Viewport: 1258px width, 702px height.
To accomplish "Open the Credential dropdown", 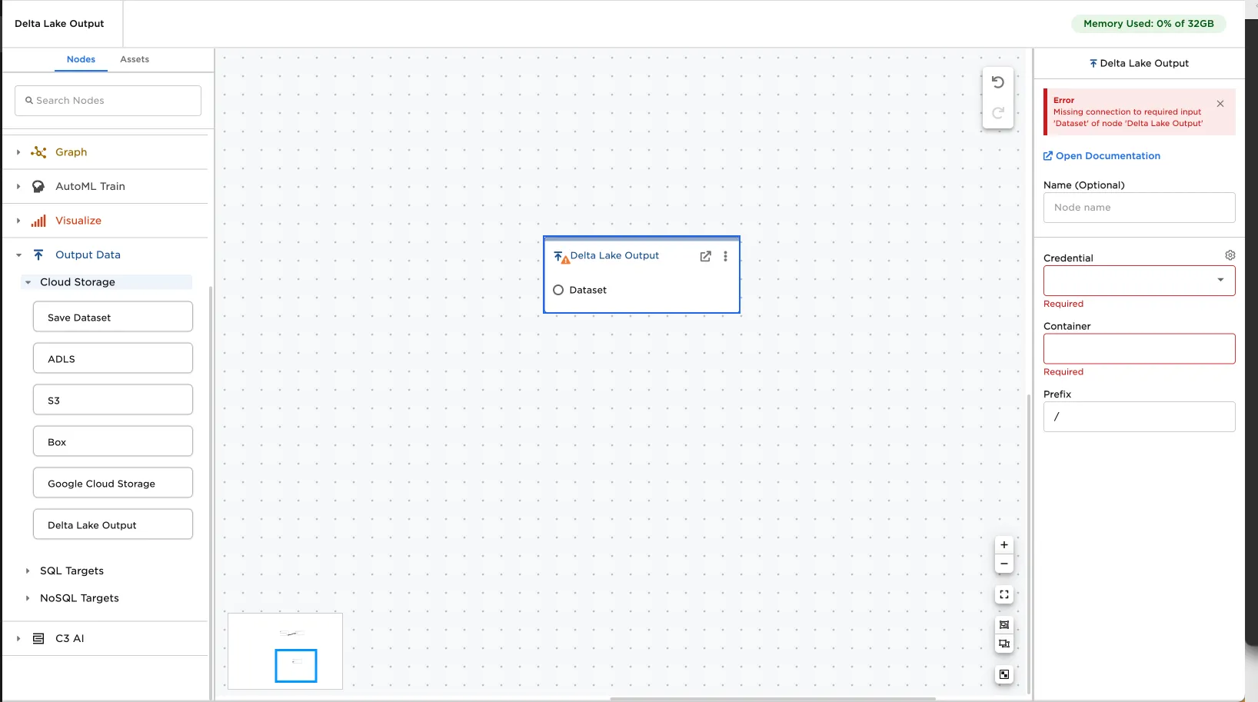I will point(1220,280).
